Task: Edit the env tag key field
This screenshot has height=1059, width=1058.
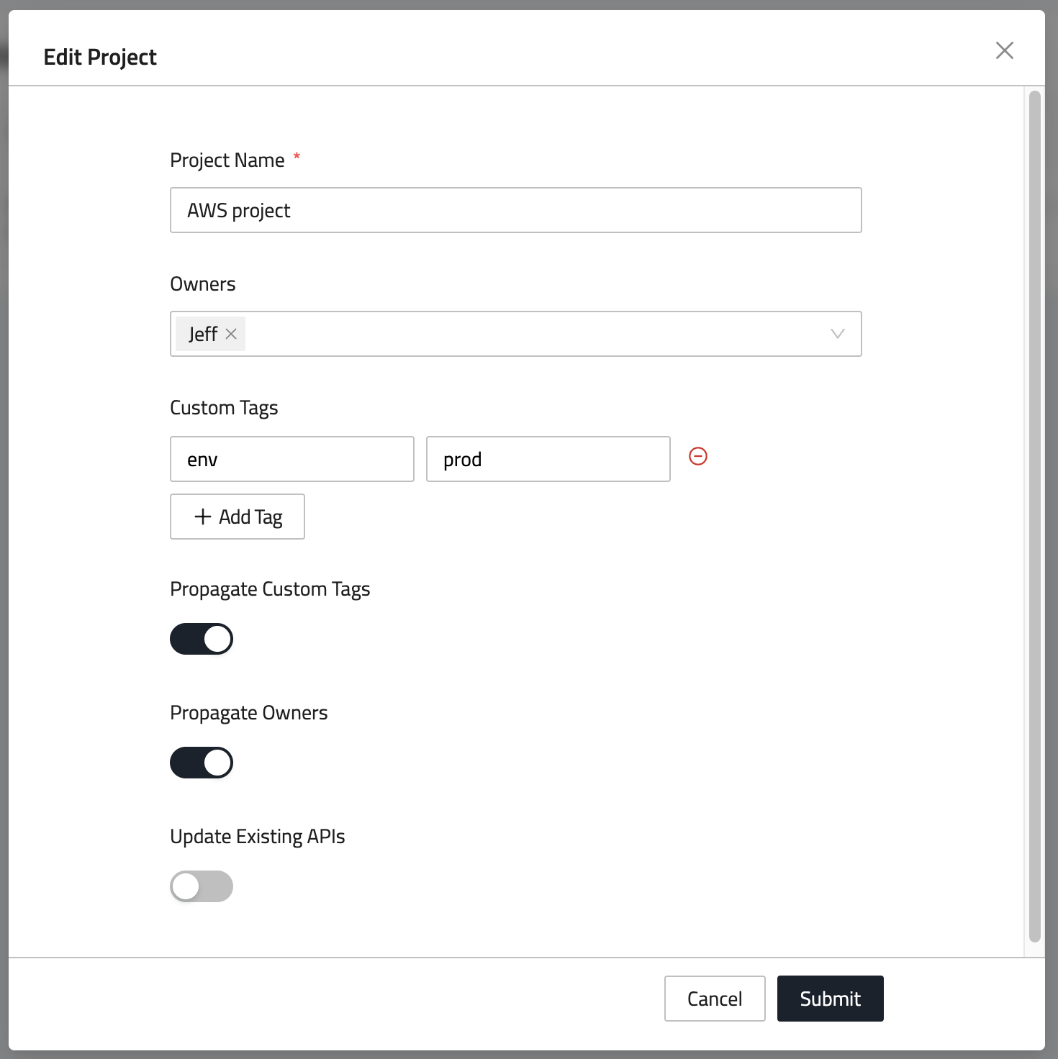Action: coord(291,459)
